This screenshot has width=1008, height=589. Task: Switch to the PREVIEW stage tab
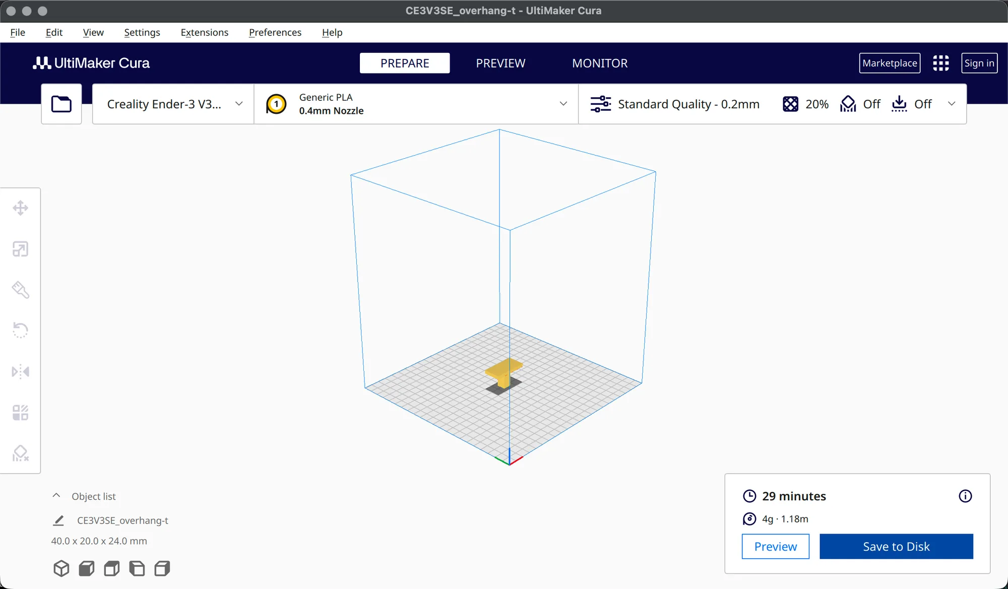[500, 63]
